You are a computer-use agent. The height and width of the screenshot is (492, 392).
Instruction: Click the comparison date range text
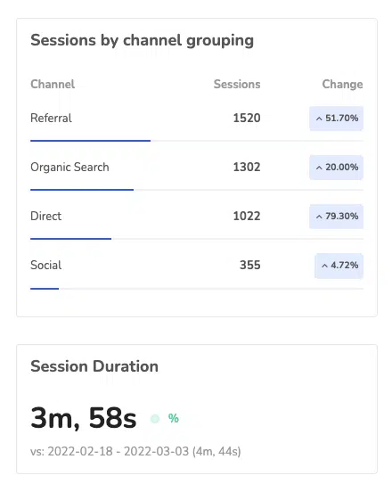click(x=135, y=451)
